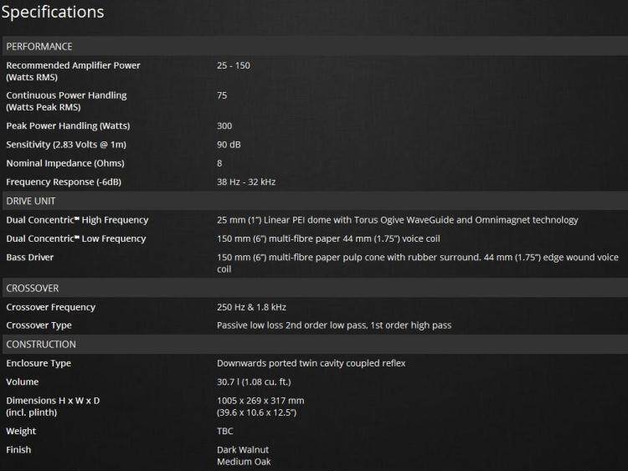Image resolution: width=628 pixels, height=471 pixels.
Task: Select the TBC weight value
Action: [226, 431]
